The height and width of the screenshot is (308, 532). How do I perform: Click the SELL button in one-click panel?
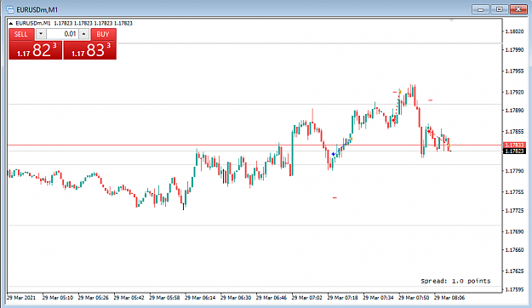point(22,34)
